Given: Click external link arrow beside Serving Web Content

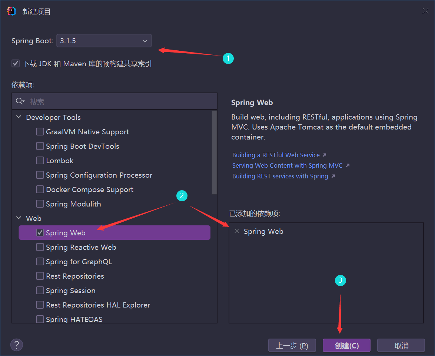Looking at the screenshot, I should [348, 165].
